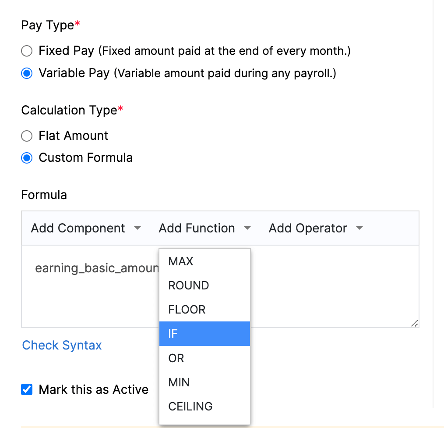The height and width of the screenshot is (428, 444).
Task: Pick CEILING from the function list
Action: (x=190, y=407)
